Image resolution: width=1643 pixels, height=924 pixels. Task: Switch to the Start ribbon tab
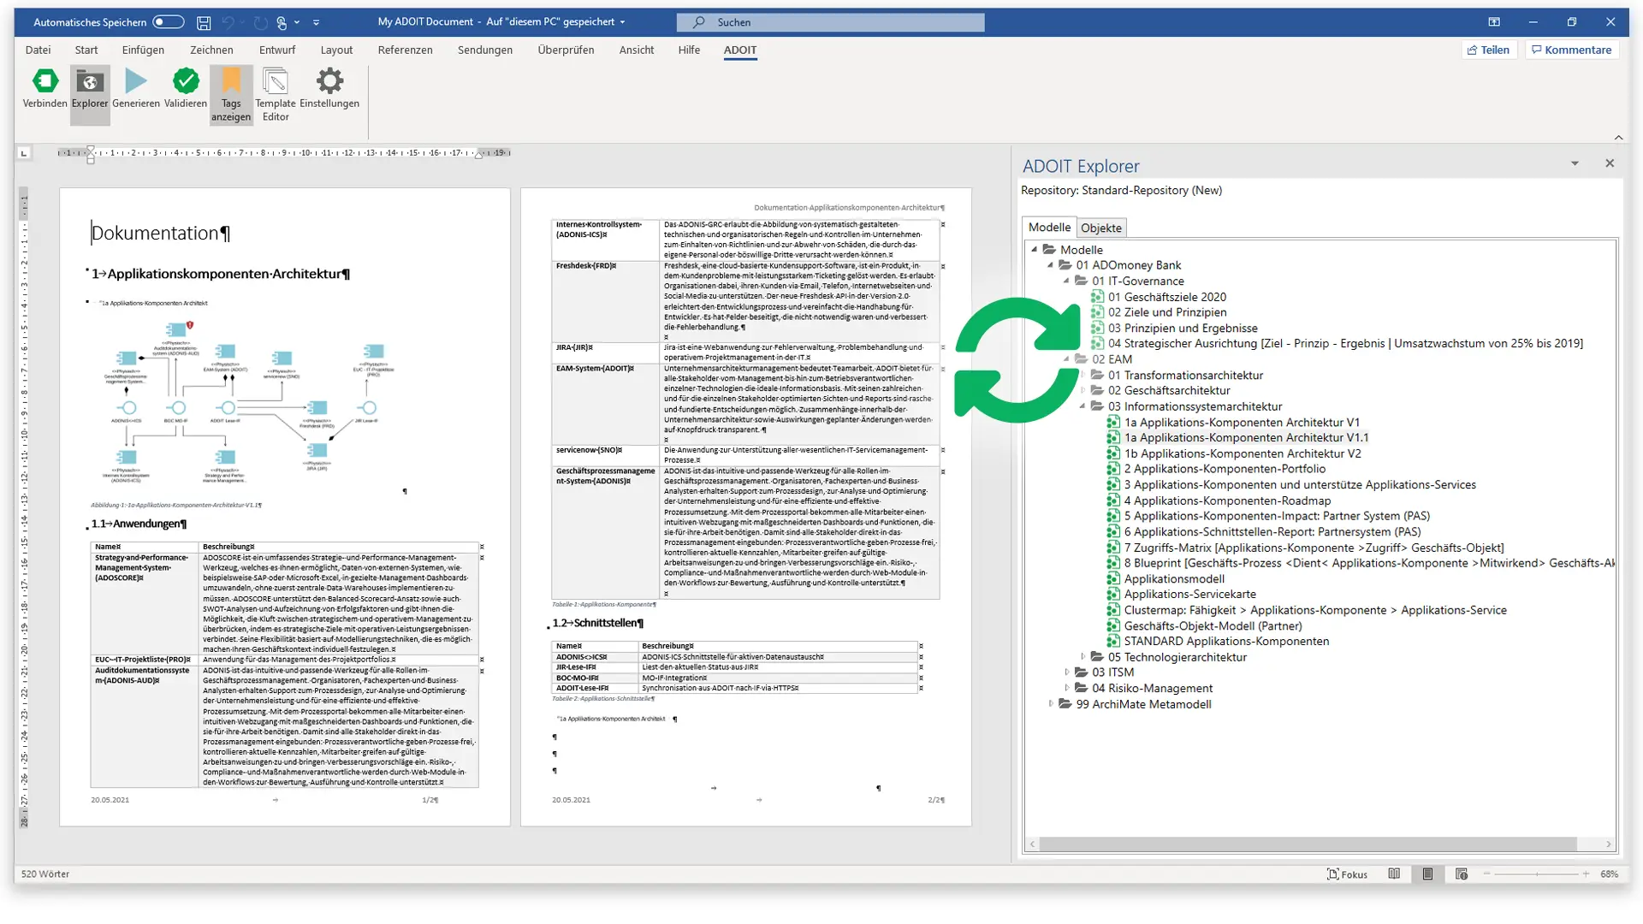pos(86,50)
